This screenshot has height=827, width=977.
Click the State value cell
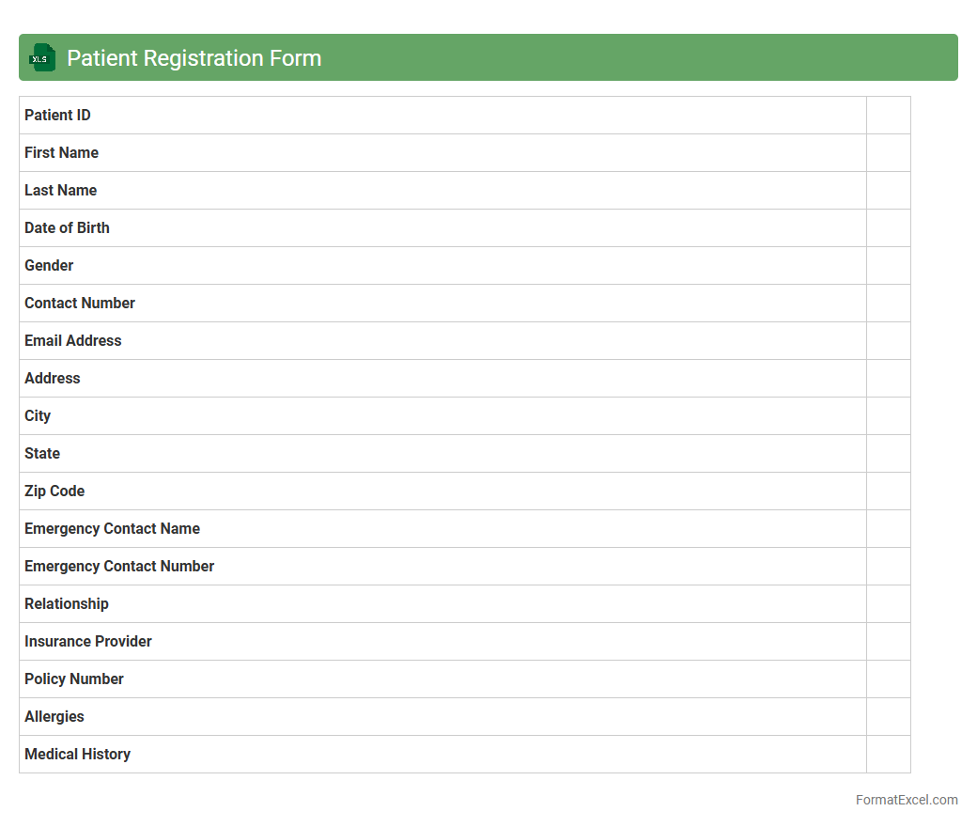[x=888, y=454]
